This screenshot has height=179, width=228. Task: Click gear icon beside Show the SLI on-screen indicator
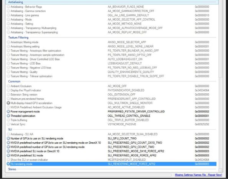(8, 160)
